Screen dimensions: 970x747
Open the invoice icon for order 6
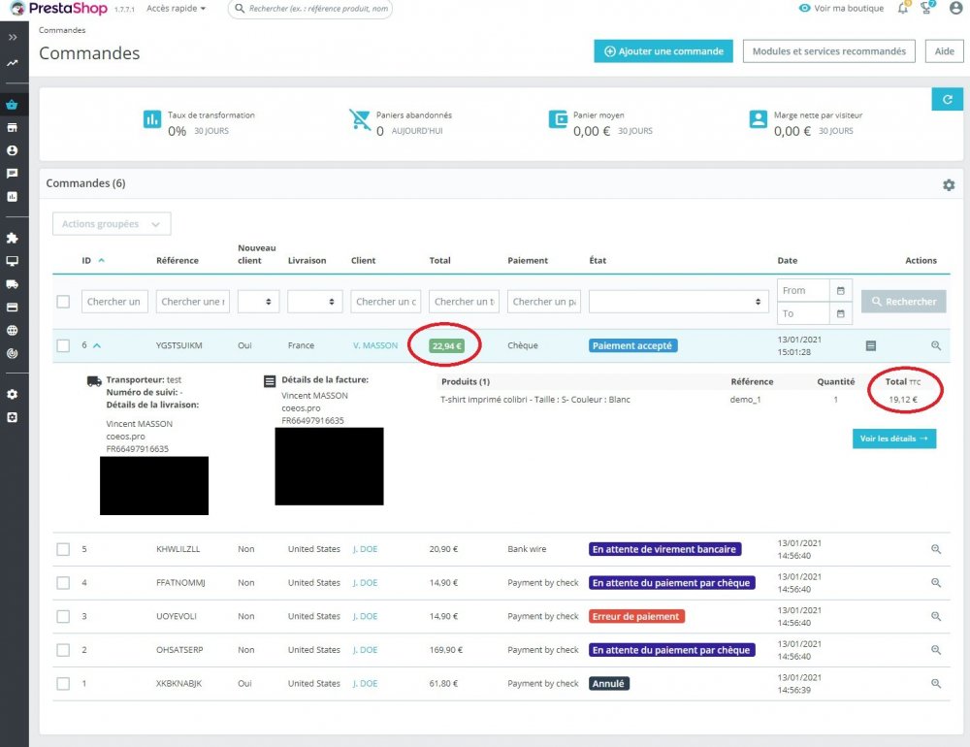pos(870,346)
